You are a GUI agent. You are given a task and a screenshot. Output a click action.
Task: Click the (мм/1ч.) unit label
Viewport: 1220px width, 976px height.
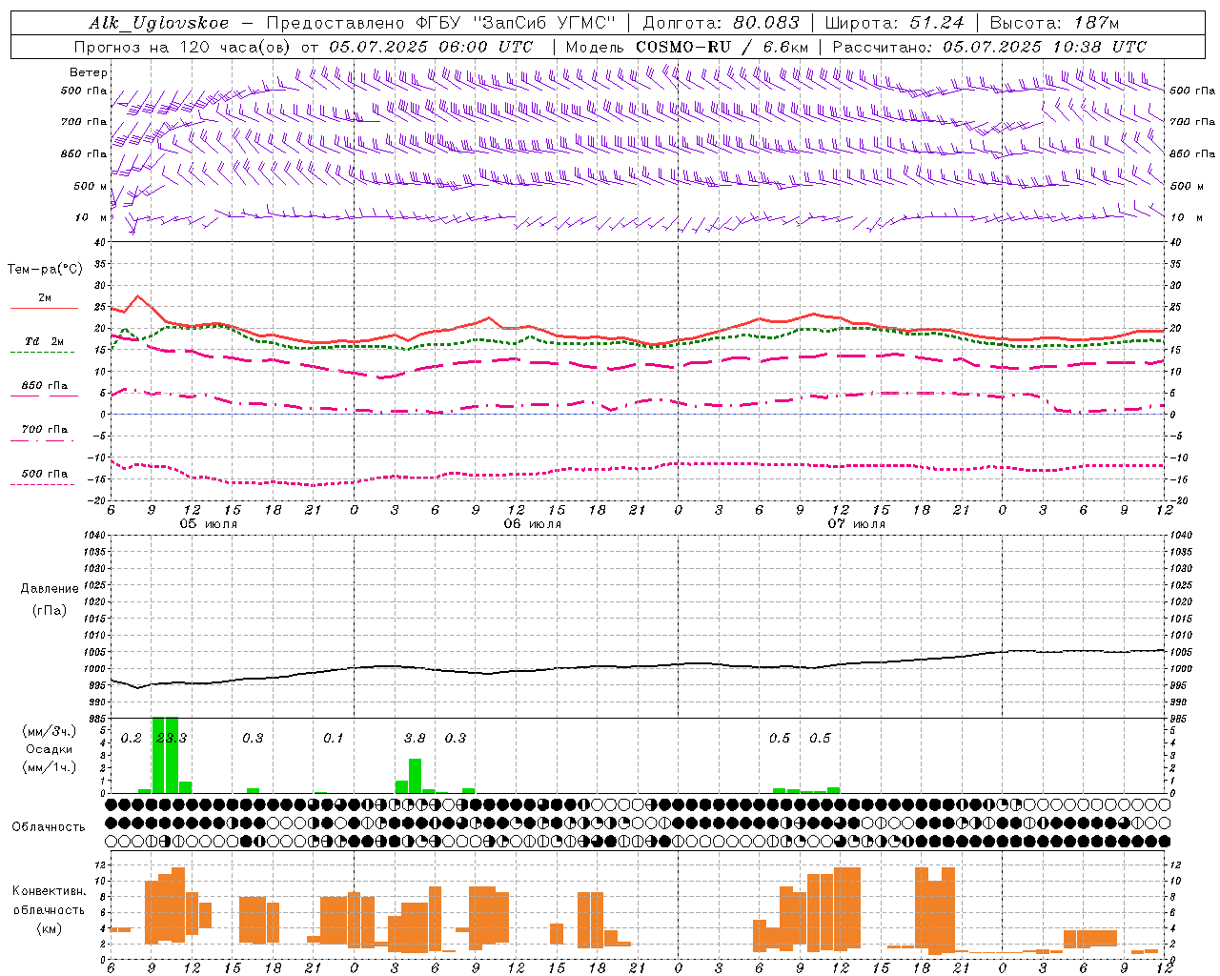[50, 767]
